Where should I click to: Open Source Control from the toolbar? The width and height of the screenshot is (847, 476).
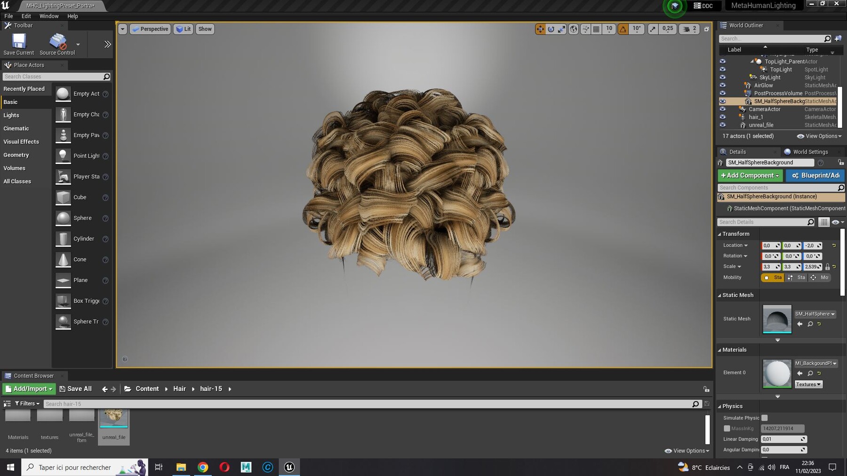[57, 44]
